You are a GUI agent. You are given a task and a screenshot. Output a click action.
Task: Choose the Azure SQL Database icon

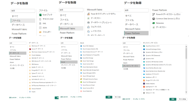(81, 46)
